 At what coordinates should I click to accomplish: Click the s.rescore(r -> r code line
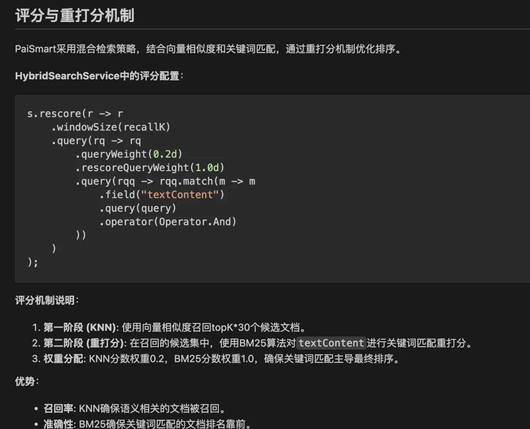75,113
